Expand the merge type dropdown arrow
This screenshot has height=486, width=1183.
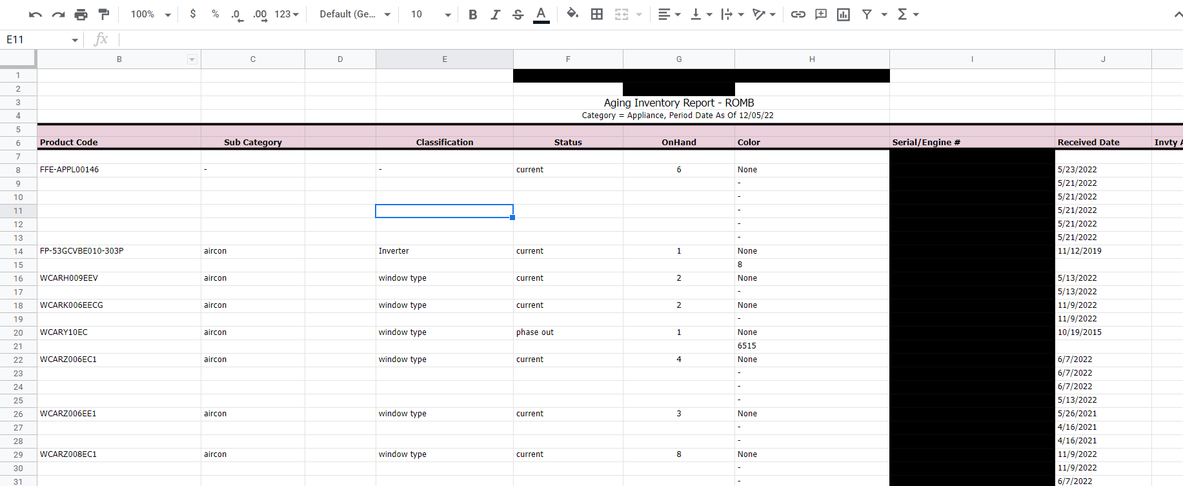(x=639, y=14)
